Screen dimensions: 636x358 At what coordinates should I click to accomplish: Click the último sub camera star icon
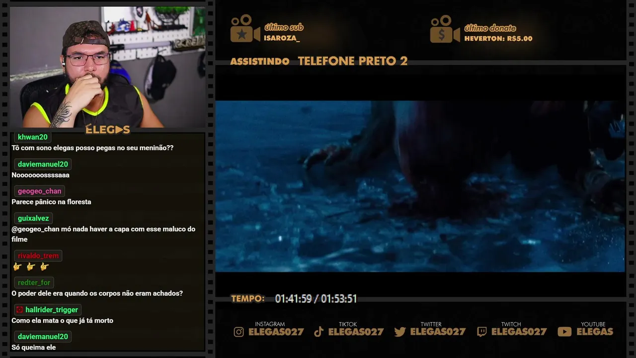[x=244, y=29]
